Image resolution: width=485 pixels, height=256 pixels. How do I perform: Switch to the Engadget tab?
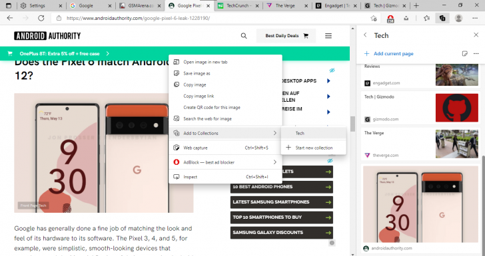coord(336,5)
